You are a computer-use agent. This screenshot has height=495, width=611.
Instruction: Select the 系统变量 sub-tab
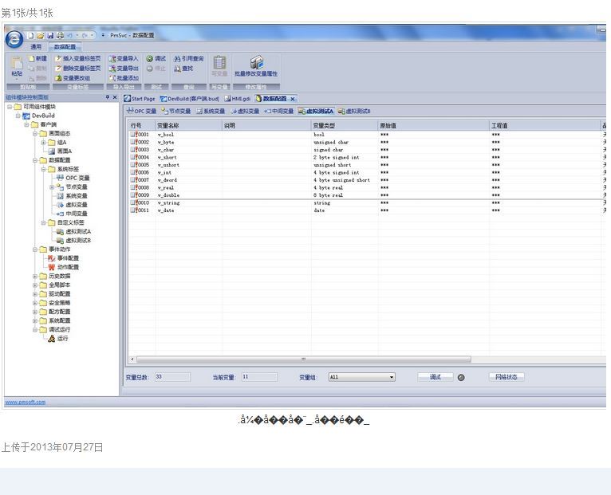point(211,111)
